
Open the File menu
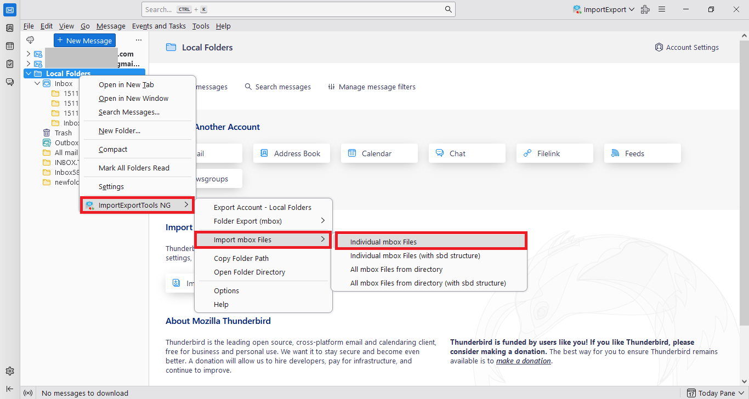point(29,26)
